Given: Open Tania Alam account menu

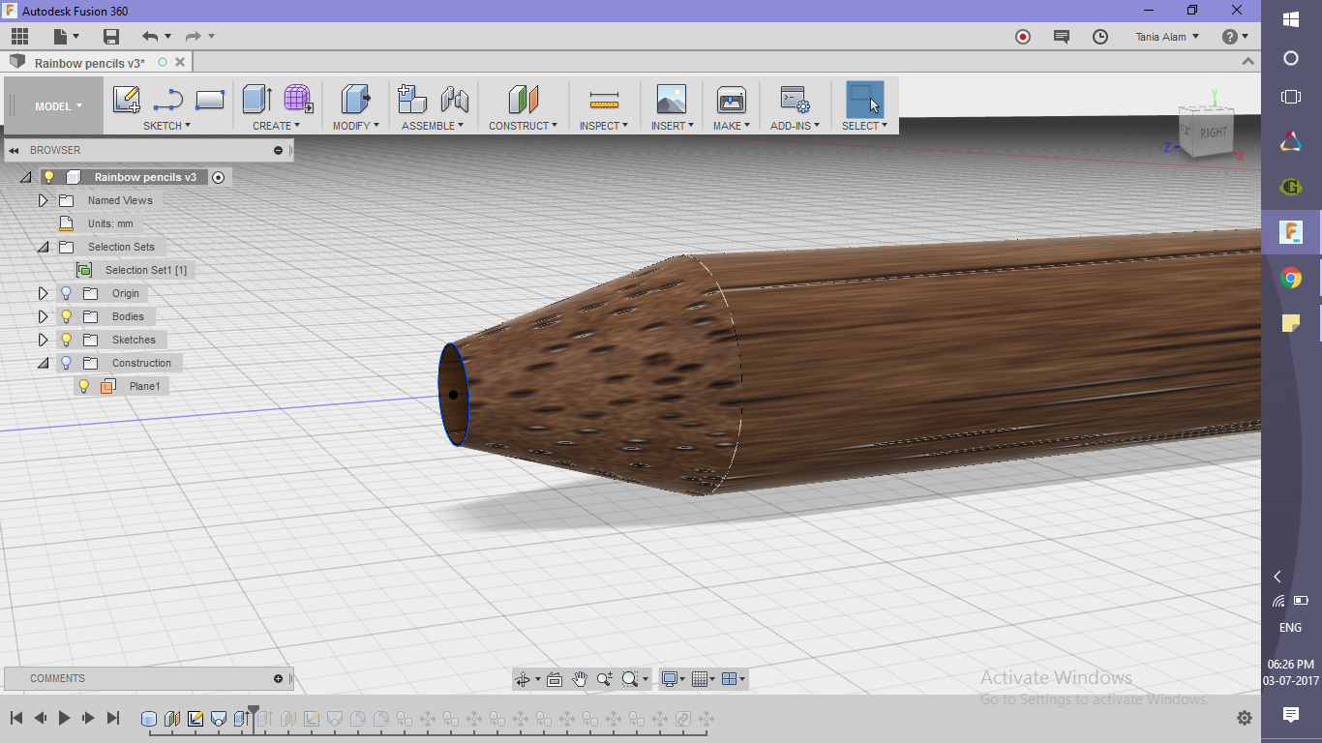Looking at the screenshot, I should (1167, 37).
